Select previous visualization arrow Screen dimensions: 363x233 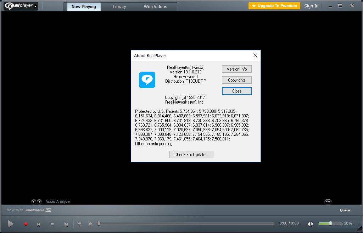point(34,201)
